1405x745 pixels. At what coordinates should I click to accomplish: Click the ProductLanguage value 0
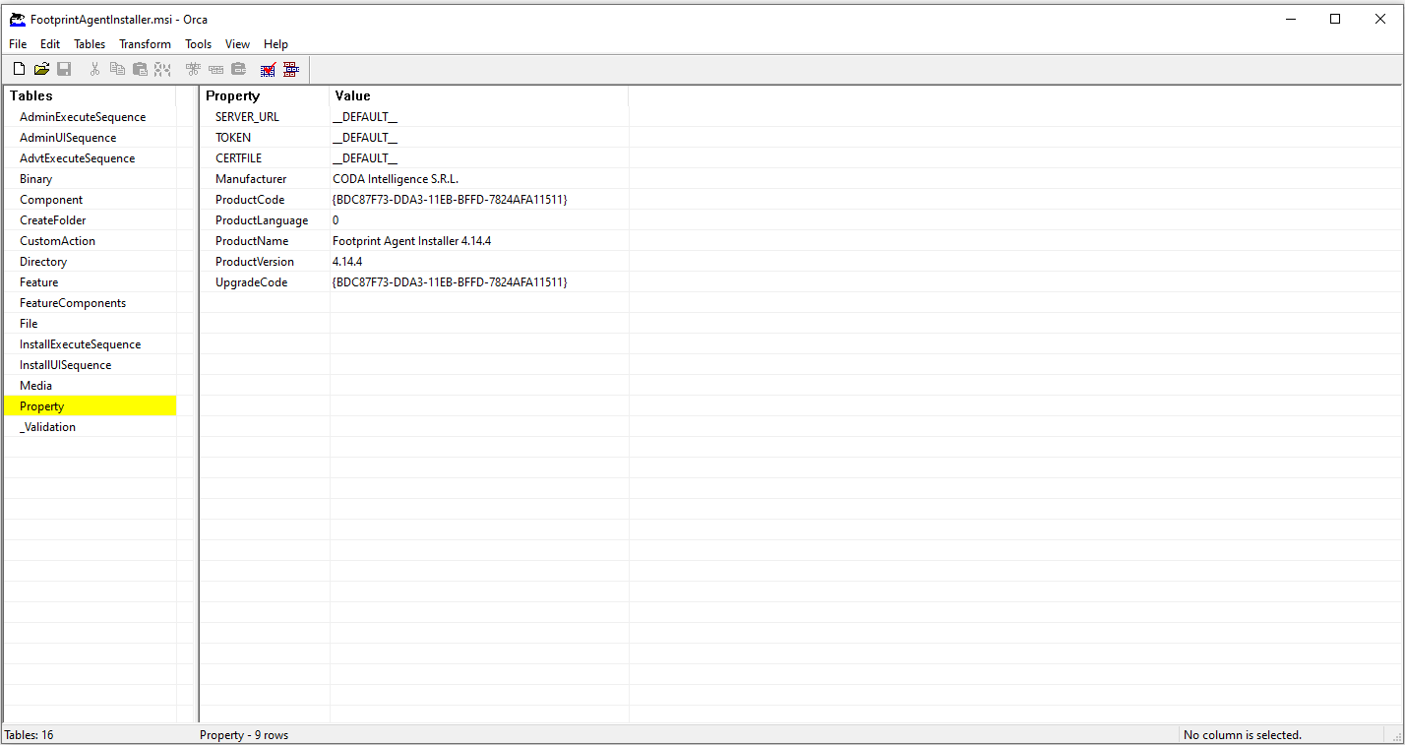click(x=336, y=220)
